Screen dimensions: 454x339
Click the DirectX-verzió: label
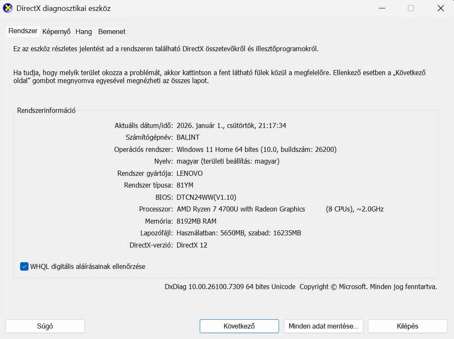coord(151,245)
